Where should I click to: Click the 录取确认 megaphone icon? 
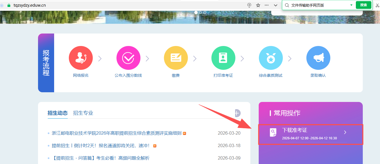(318, 58)
